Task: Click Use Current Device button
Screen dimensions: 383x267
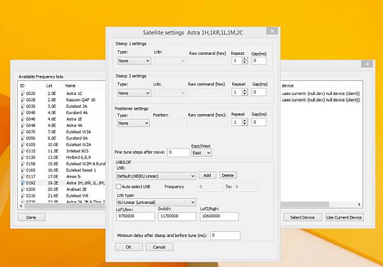Action: [x=344, y=217]
